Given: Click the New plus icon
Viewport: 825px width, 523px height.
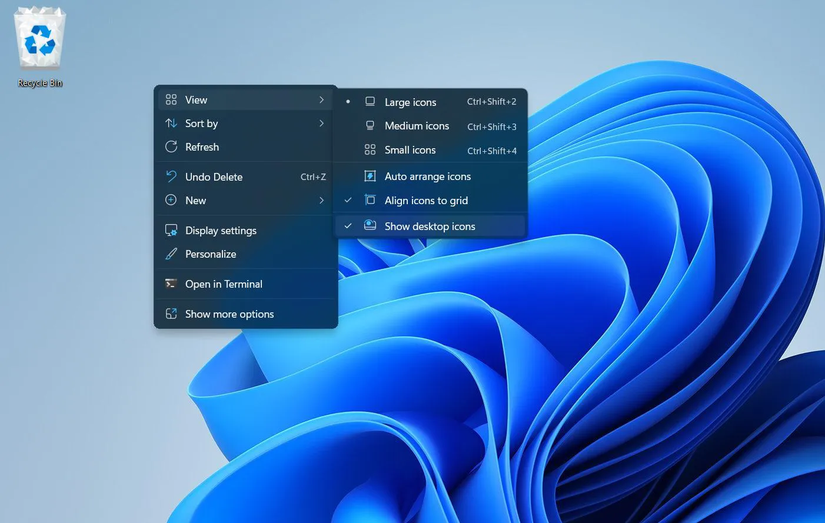Looking at the screenshot, I should (171, 200).
